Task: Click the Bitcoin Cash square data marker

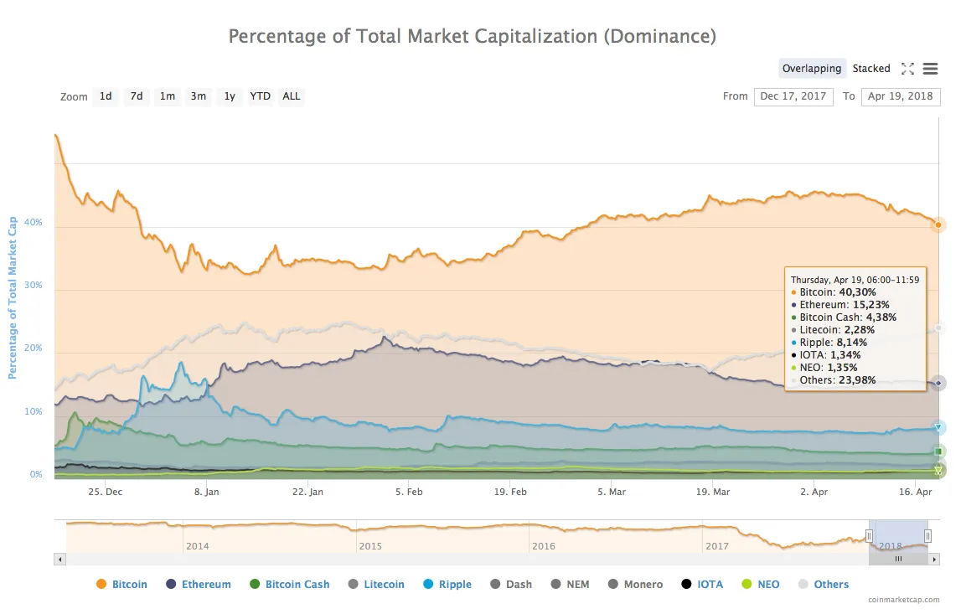Action: [x=938, y=451]
